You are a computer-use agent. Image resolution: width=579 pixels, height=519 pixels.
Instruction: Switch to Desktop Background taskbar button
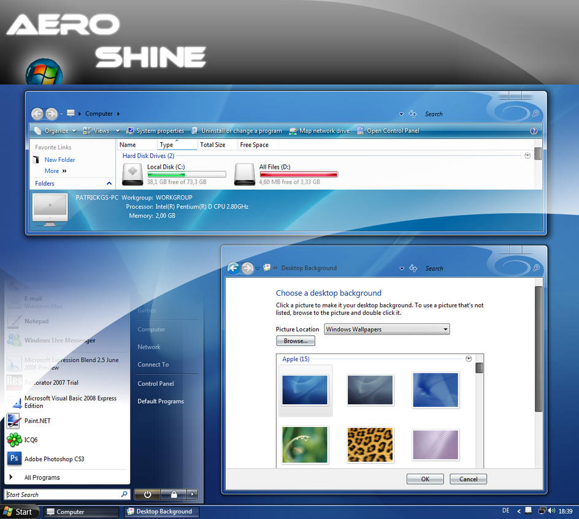coord(162,512)
